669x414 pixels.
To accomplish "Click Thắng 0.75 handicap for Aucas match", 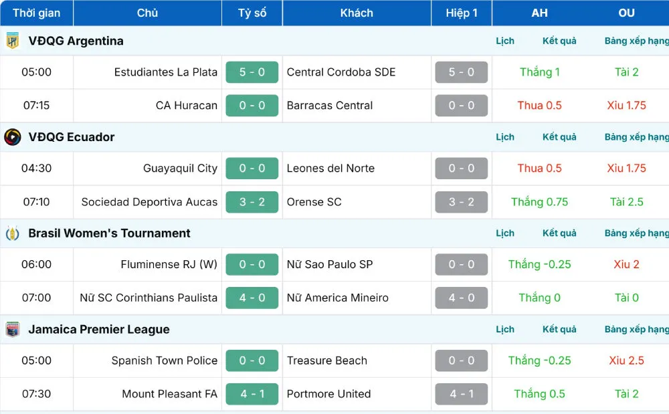I will pos(539,202).
